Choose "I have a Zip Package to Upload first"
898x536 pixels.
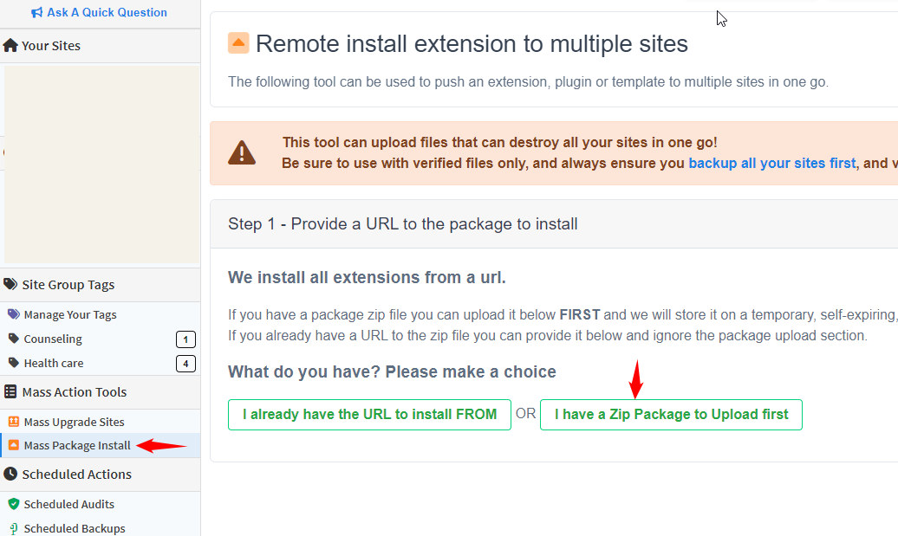[671, 415]
